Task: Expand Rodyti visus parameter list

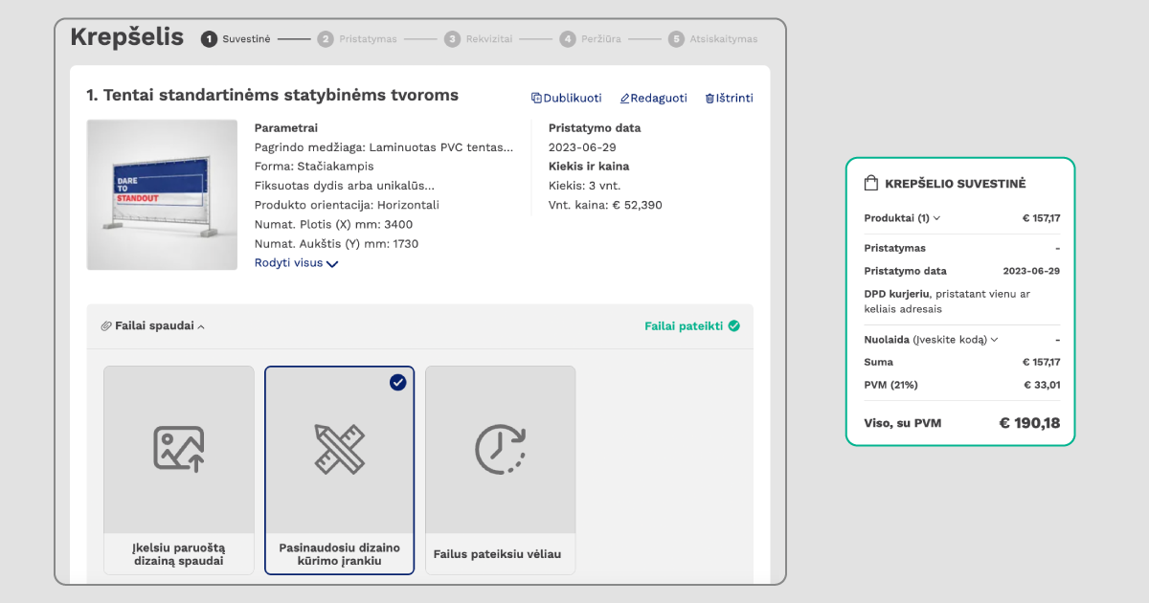Action: tap(297, 262)
